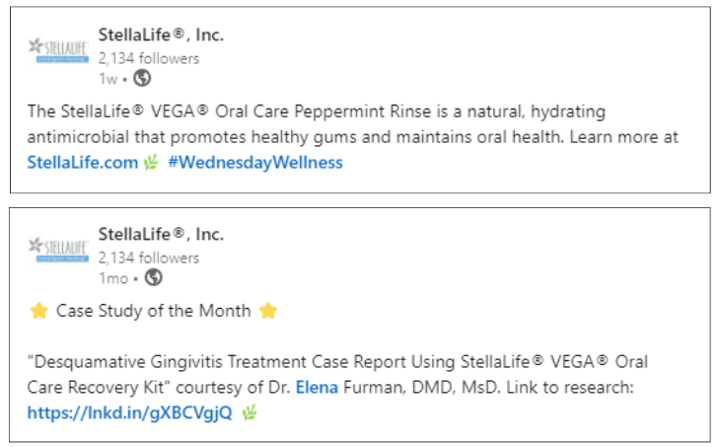This screenshot has height=447, width=721.
Task: Click 2,134 followers on the Peppermint Rinse post
Action: pyautogui.click(x=148, y=58)
